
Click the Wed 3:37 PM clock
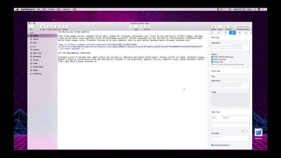click(x=239, y=9)
